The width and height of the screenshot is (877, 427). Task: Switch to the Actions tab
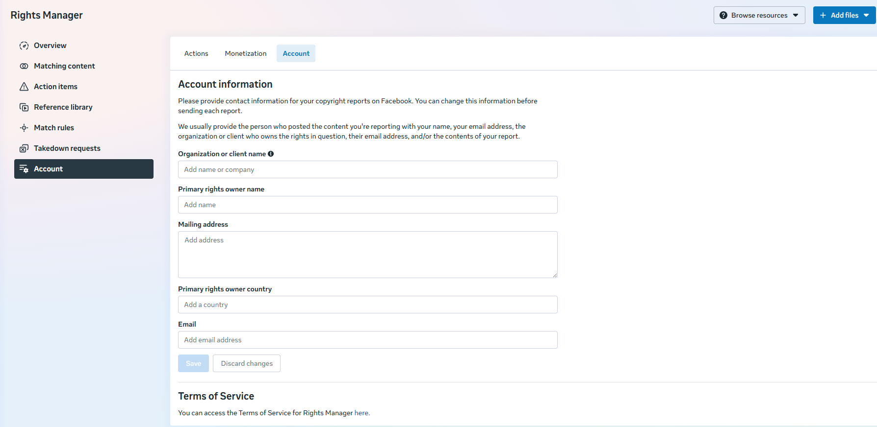tap(196, 53)
